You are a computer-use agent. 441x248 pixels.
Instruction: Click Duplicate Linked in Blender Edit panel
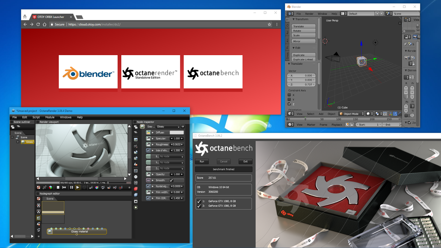(303, 59)
